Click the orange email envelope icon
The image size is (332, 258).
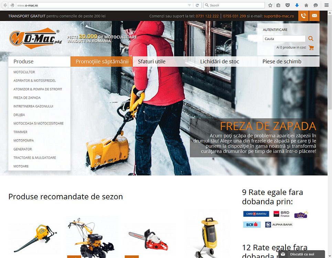314,16
